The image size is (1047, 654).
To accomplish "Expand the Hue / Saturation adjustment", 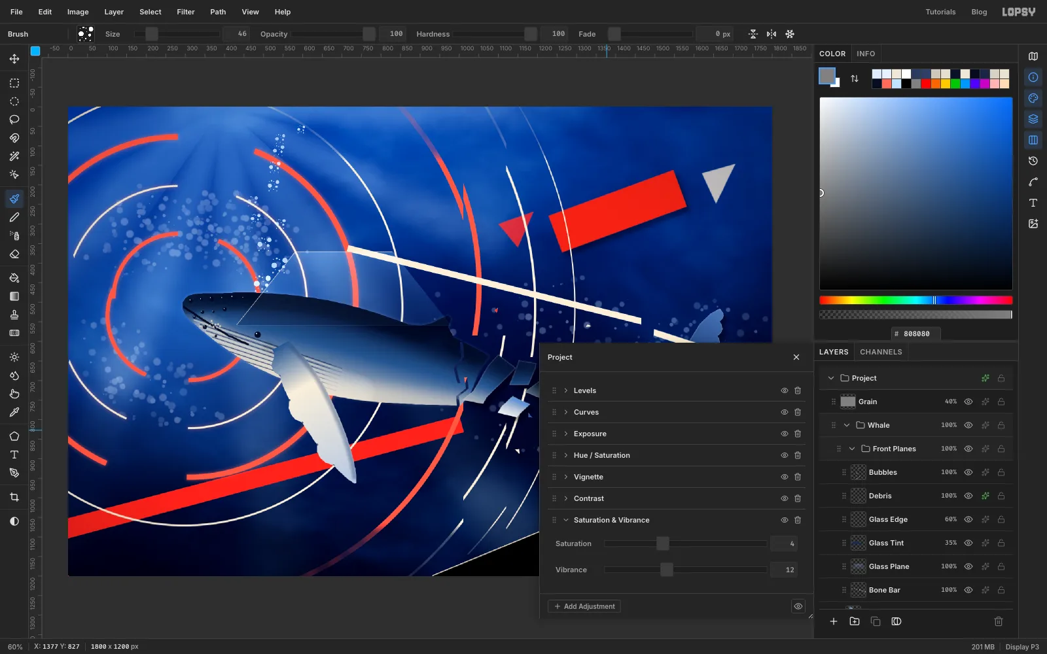I will click(x=566, y=455).
